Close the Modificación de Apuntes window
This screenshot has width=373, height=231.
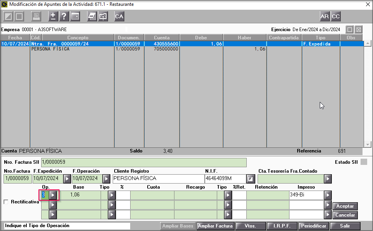[368, 4]
